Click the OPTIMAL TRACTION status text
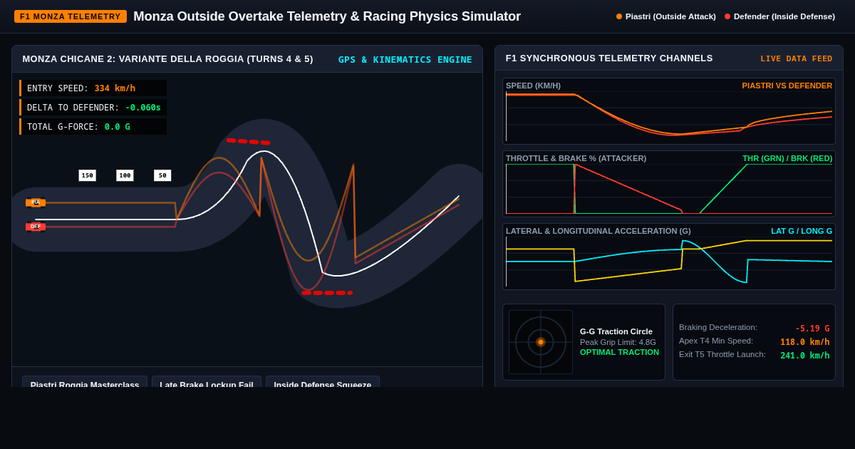Image resolution: width=855 pixels, height=449 pixels. click(619, 352)
